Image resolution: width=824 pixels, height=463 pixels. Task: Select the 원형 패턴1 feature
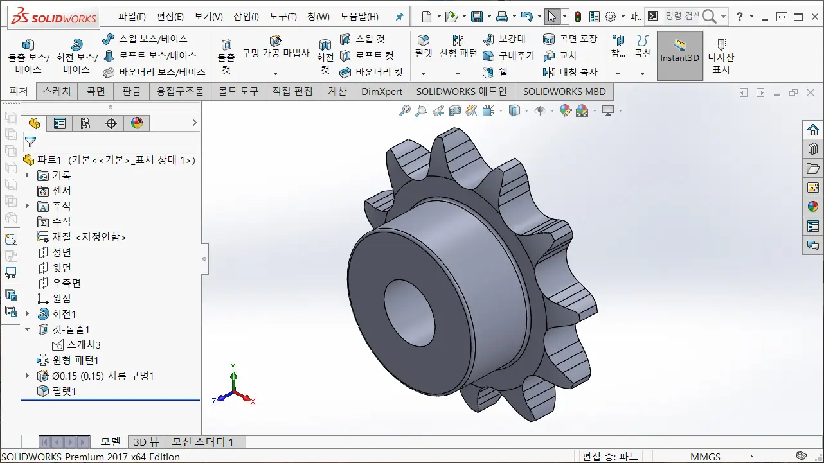(x=68, y=360)
